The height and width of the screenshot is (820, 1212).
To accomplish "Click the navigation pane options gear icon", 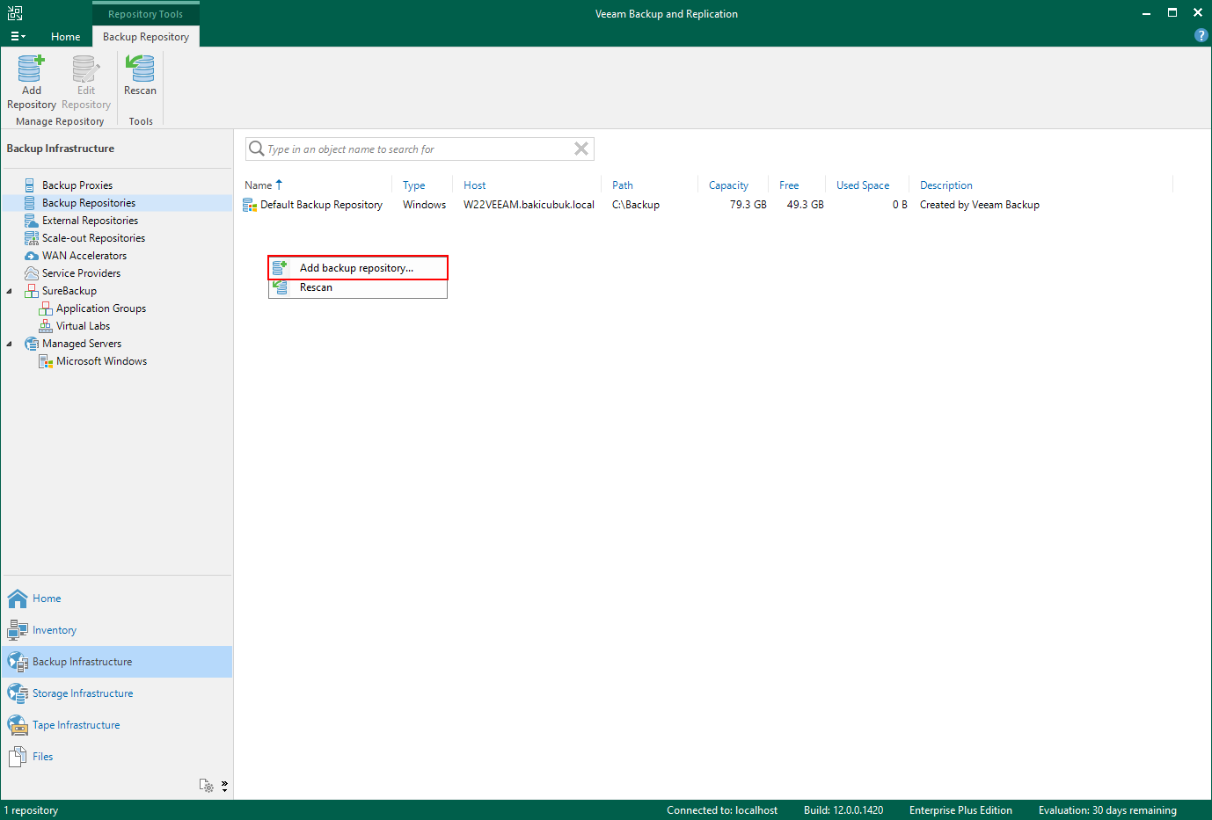I will click(207, 786).
